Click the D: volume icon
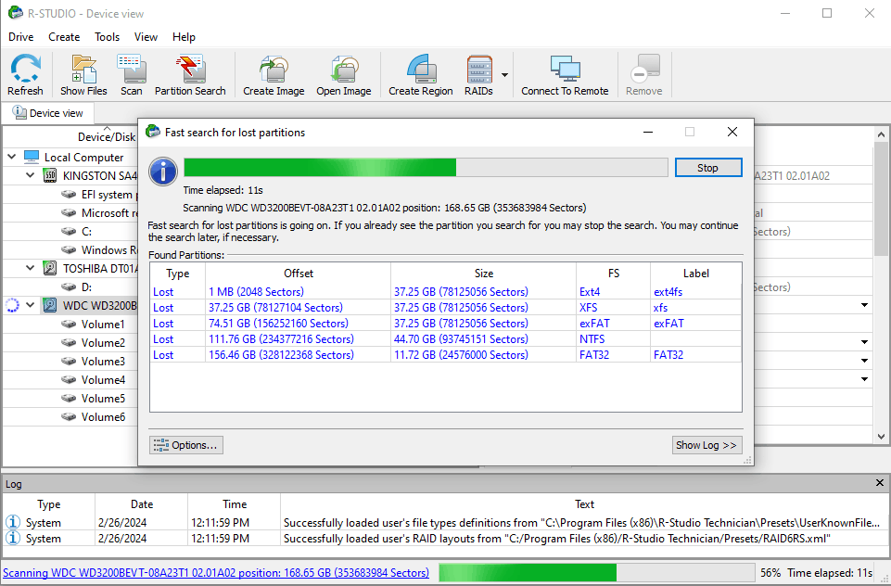Image resolution: width=891 pixels, height=586 pixels. (69, 287)
